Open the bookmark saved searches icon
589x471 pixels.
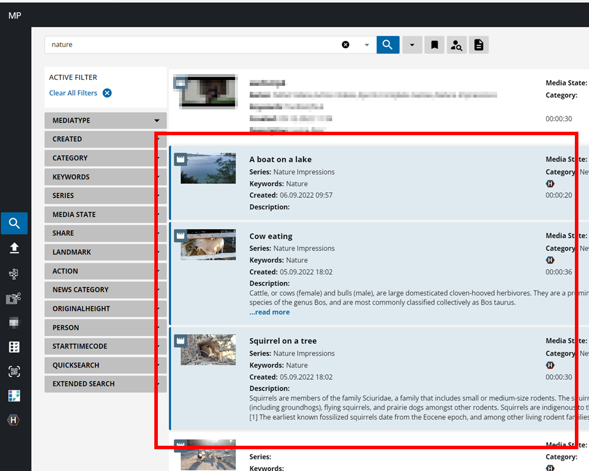click(x=434, y=45)
